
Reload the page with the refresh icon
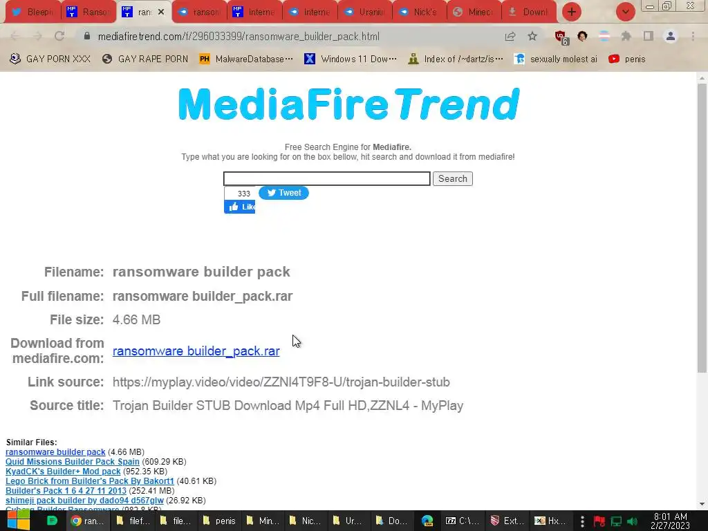59,36
